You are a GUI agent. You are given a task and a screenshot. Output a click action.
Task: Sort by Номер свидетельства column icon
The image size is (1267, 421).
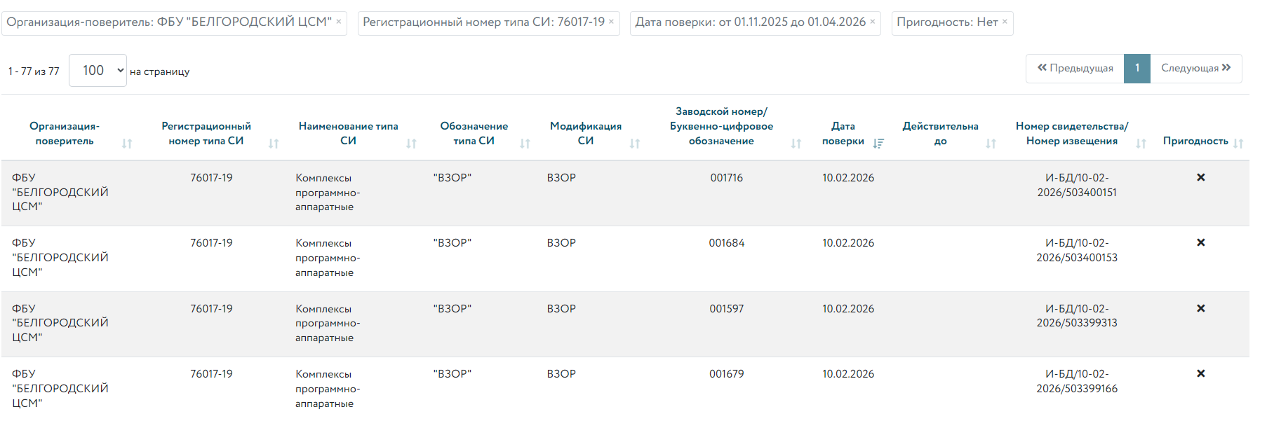1141,144
